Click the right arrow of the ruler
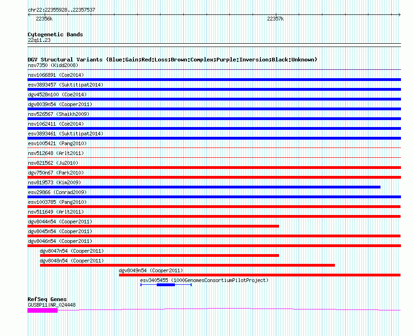The height and width of the screenshot is (336, 414). pos(400,15)
